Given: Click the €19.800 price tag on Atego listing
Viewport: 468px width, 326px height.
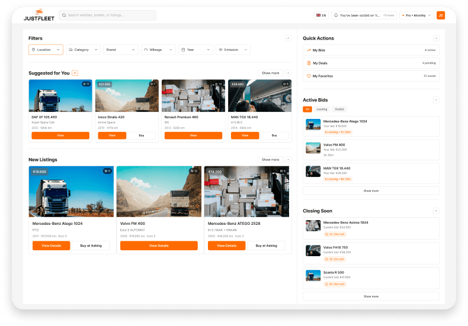Looking at the screenshot, I should pyautogui.click(x=40, y=172).
